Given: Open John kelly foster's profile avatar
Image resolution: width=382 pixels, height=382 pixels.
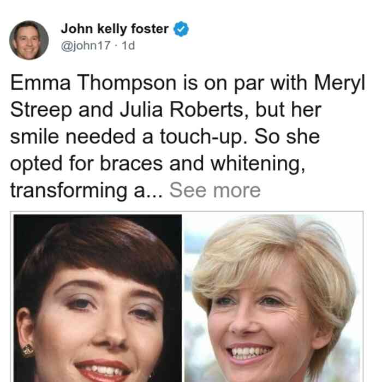Looking at the screenshot, I should coord(29,40).
